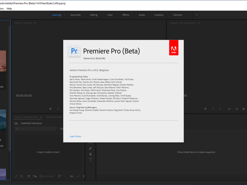The height and width of the screenshot is (185, 247).
Task: Click the Adobe logo in About dialog
Action: (x=174, y=47)
